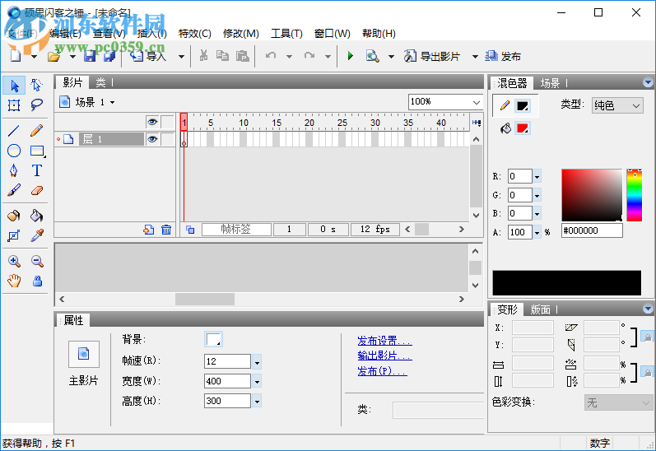Open the 帧速 frame rate dropdown arrow

[258, 362]
